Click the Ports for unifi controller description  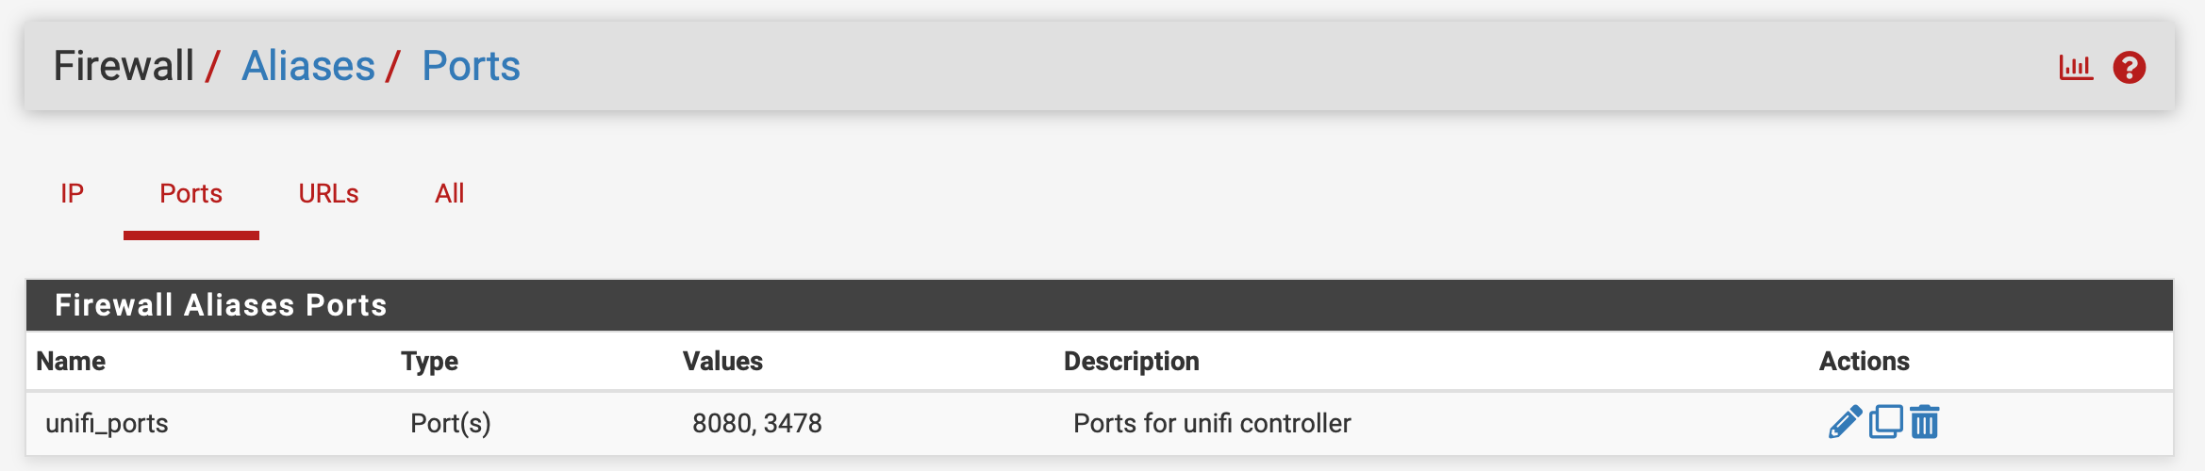1212,423
